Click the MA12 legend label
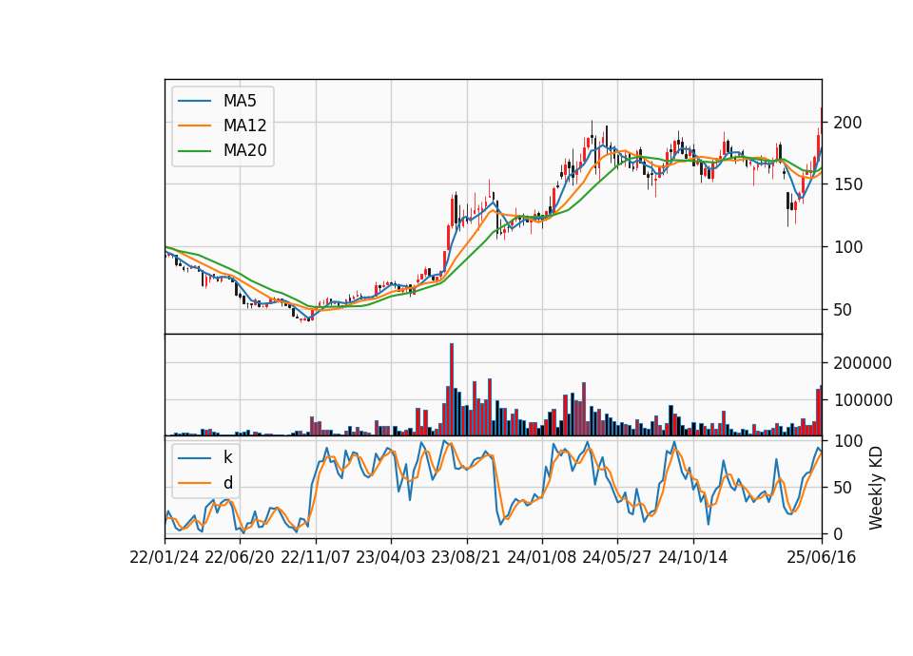Image resolution: width=913 pixels, height=656 pixels. [x=244, y=125]
